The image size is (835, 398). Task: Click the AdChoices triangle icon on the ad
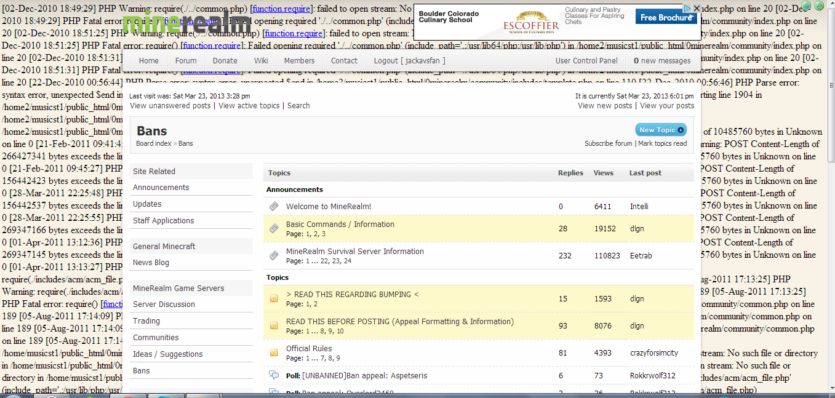[x=687, y=9]
